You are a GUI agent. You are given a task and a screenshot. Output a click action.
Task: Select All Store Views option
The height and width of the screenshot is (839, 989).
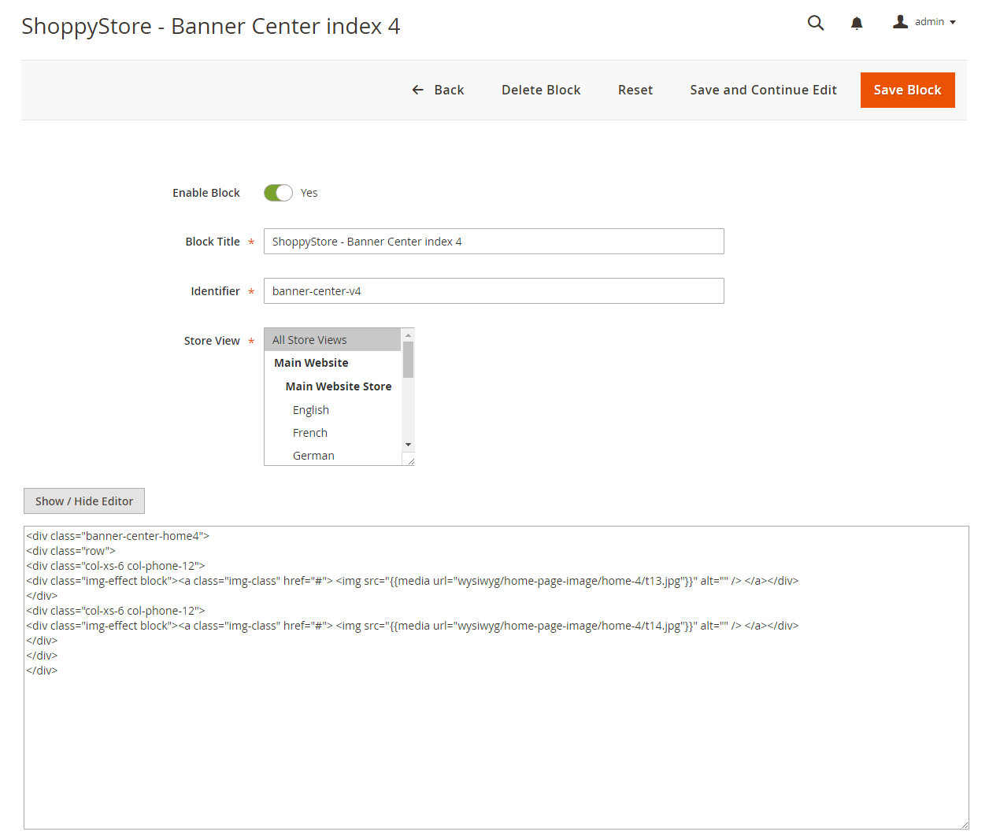[332, 340]
